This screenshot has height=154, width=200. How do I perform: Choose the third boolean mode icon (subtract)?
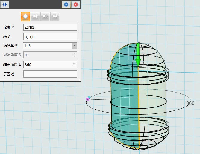point(45,17)
